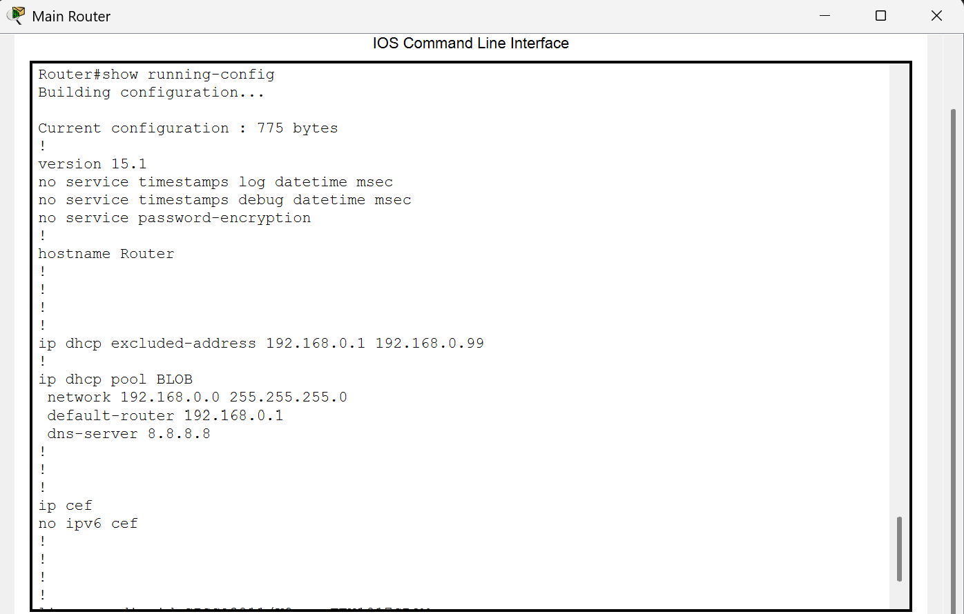Click the 'ip dhcp pool BLOB' line
Image resolution: width=964 pixels, height=614 pixels.
[x=115, y=379]
